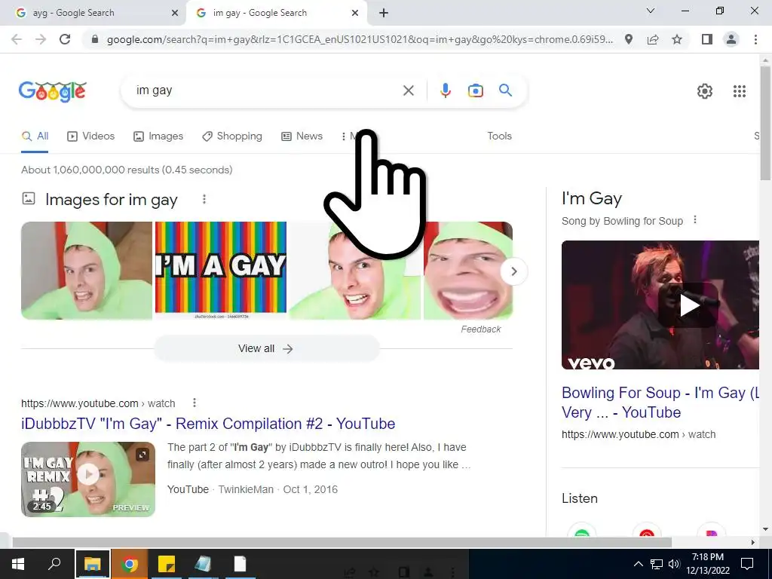Viewport: 772px width, 579px height.
Task: Close the 'im gay - Google Search' tab
Action: (355, 14)
